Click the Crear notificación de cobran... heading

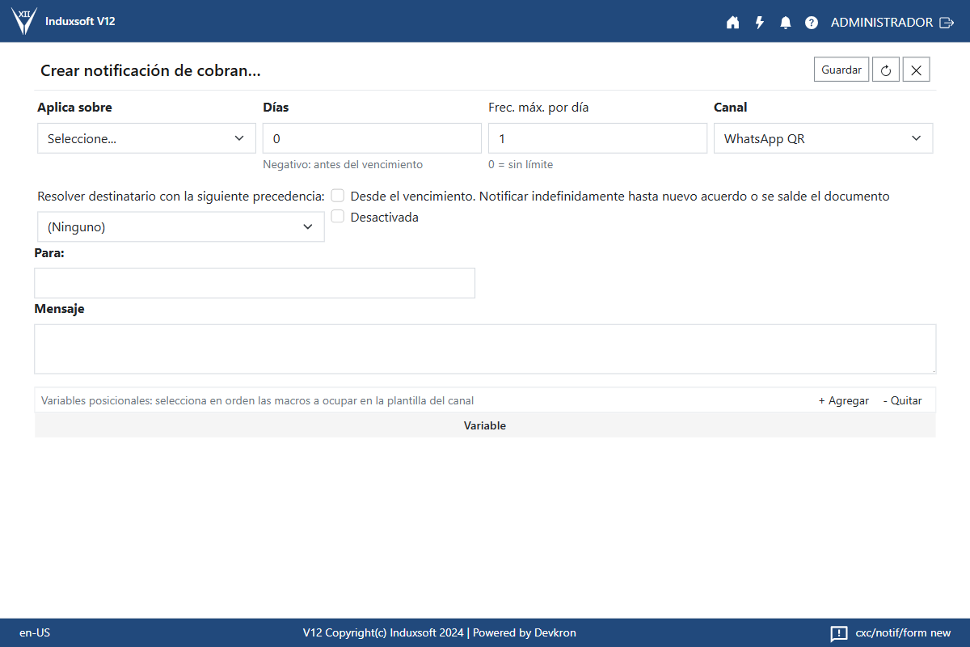(x=150, y=70)
